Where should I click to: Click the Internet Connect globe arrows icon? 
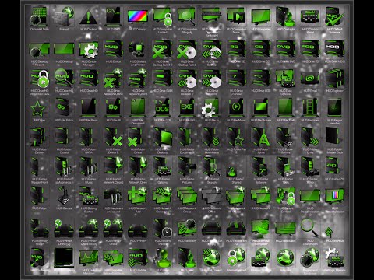(211, 257)
